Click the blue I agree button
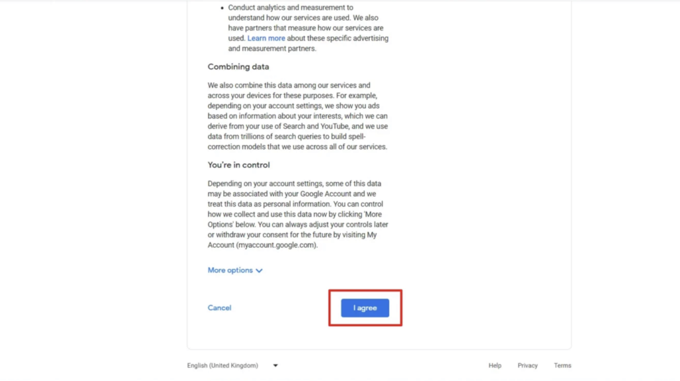The height and width of the screenshot is (381, 680). tap(365, 308)
